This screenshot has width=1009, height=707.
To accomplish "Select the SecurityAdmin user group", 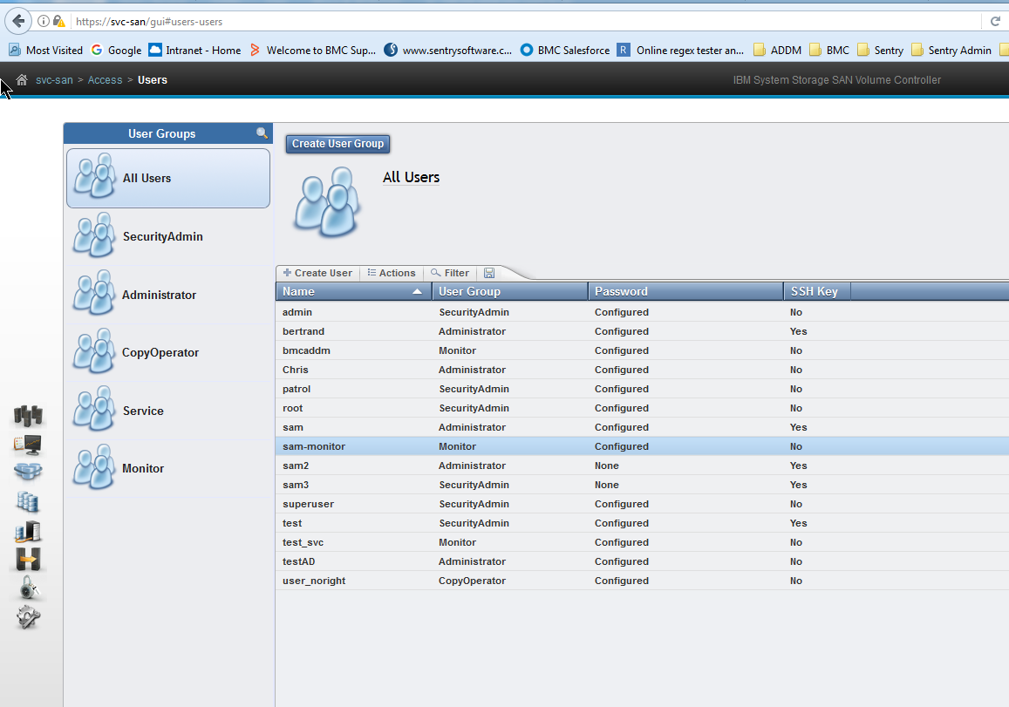I will tap(167, 235).
